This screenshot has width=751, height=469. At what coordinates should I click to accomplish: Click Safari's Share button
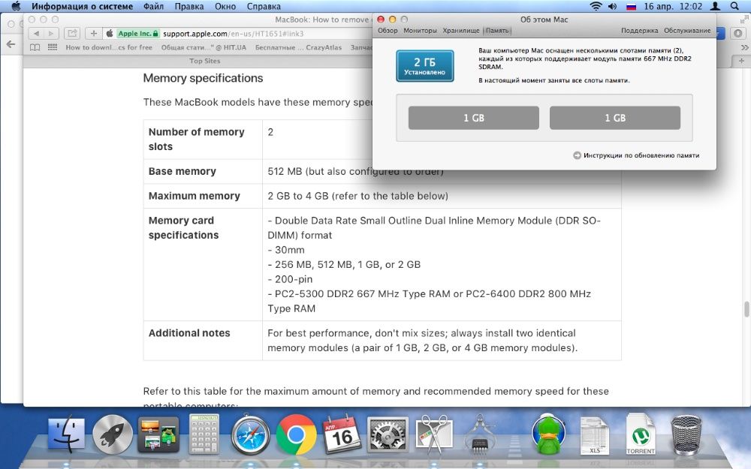pyautogui.click(x=72, y=34)
